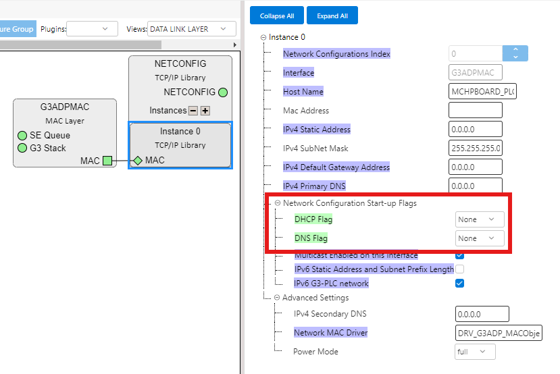This screenshot has width=560, height=374.
Task: Click the NETCONFIG green circle connector
Action: (223, 92)
